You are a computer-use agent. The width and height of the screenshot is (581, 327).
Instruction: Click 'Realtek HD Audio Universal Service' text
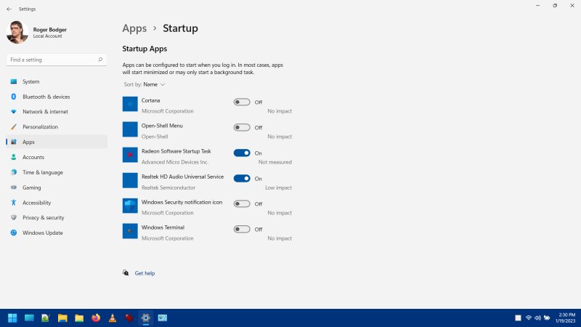pos(183,177)
